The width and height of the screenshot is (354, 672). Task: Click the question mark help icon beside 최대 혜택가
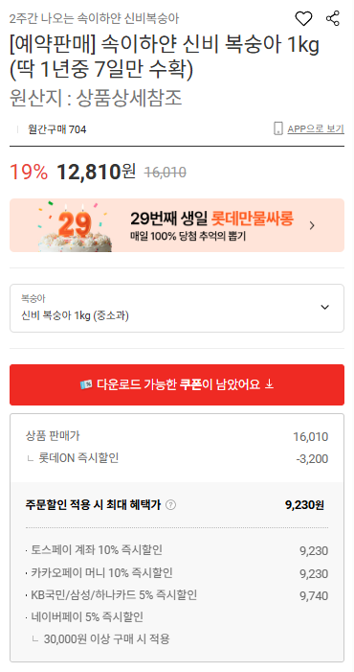[x=170, y=505]
